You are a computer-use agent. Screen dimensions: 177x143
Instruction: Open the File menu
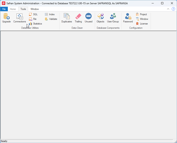[x=4, y=9]
